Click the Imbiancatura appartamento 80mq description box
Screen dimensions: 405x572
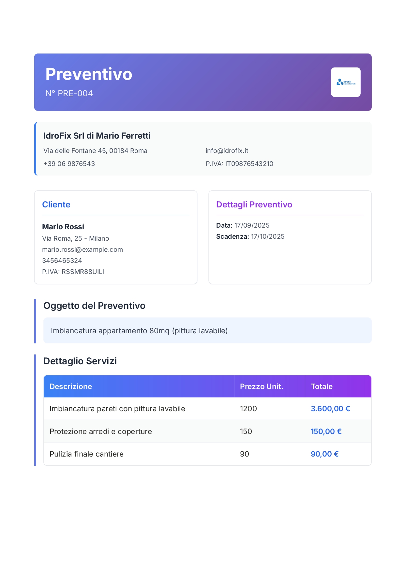207,330
